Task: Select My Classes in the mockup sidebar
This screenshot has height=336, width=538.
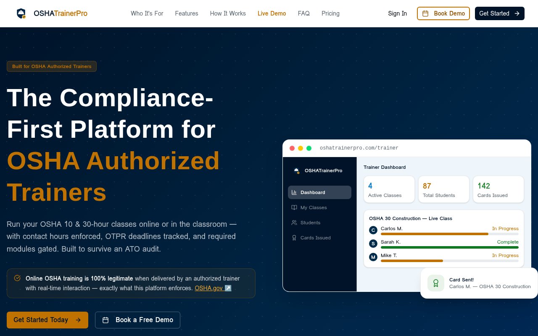Action: click(319, 207)
